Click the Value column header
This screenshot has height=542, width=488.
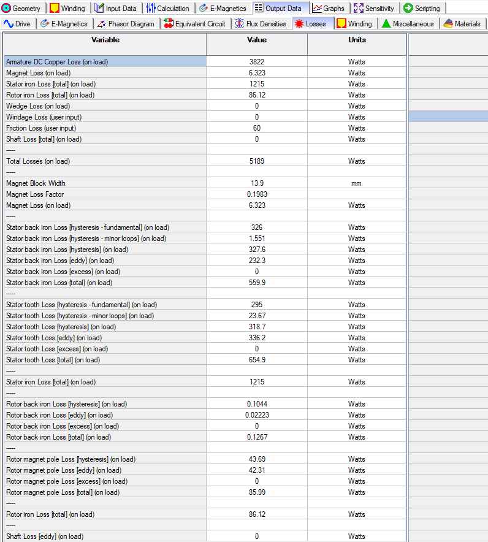[x=257, y=44]
